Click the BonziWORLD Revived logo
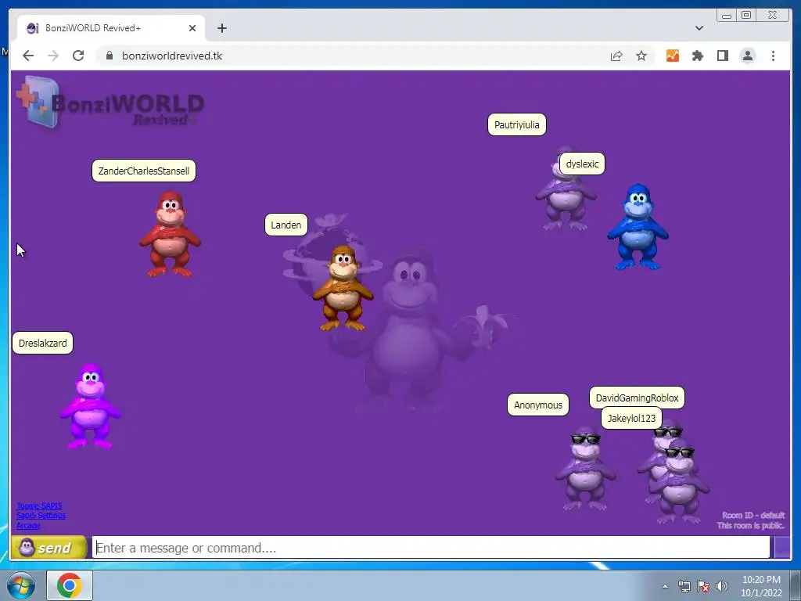801x601 pixels. coord(110,103)
